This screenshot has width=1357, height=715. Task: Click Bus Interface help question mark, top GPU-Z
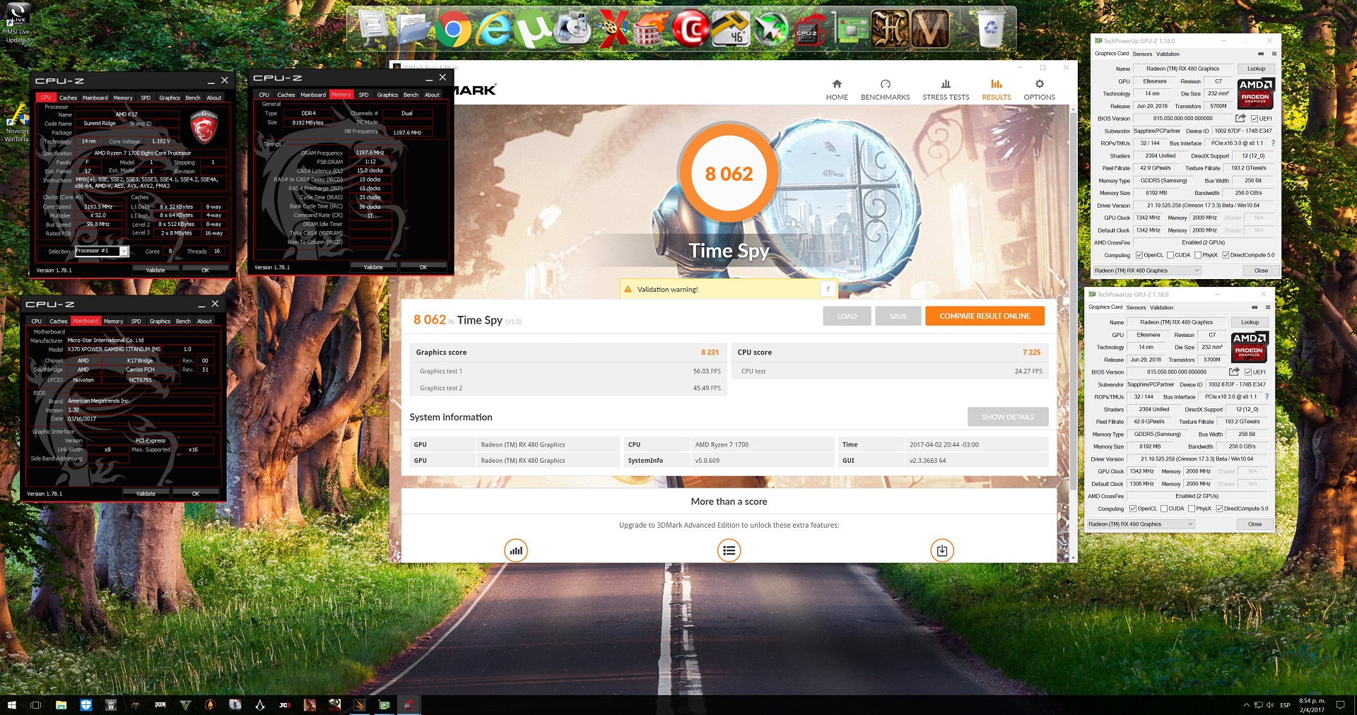[1273, 143]
